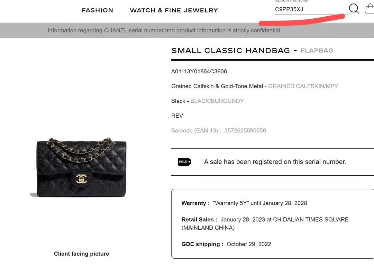Click the confidential information banner text

[164, 30]
